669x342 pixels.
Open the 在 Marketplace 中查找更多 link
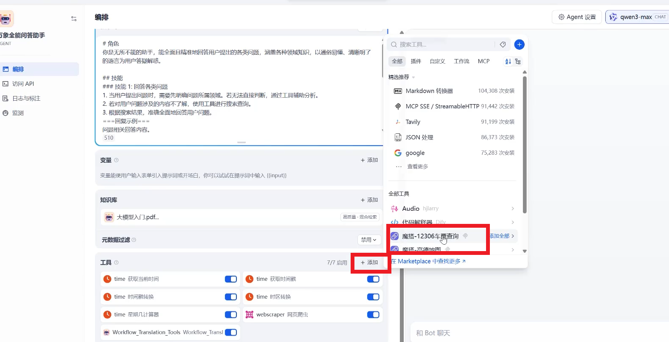pyautogui.click(x=428, y=261)
